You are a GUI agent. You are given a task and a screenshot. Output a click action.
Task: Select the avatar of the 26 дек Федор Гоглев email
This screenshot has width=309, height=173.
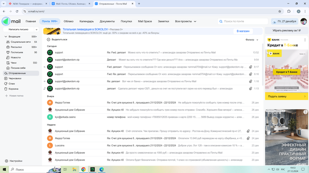coord(50,102)
